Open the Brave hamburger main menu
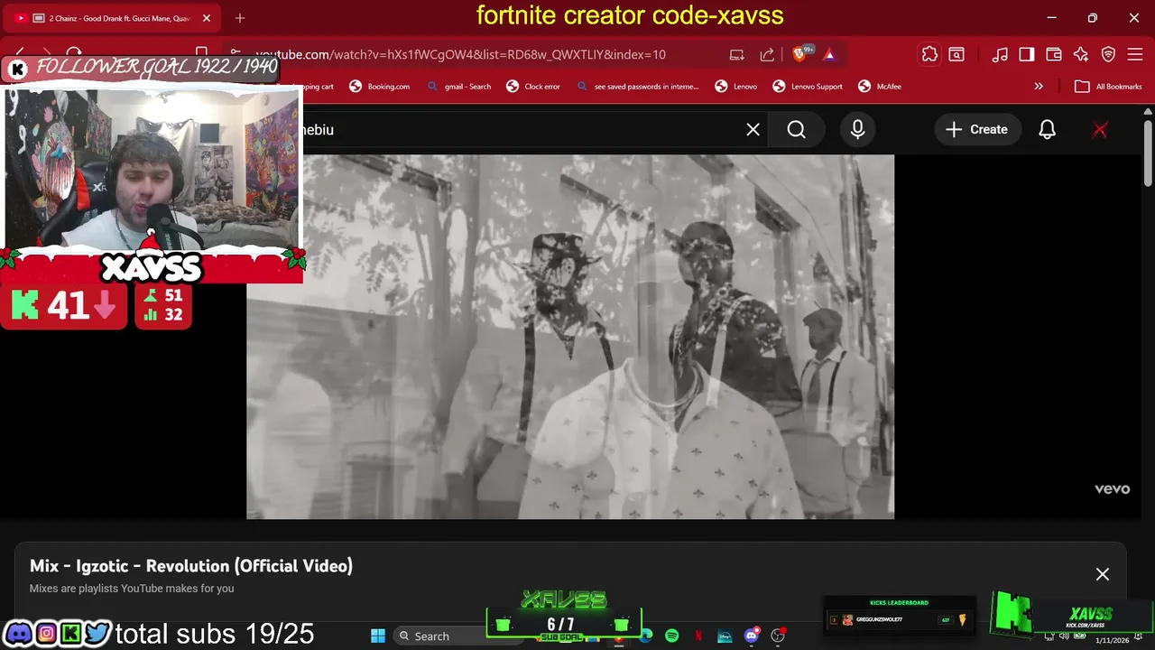 point(1136,54)
